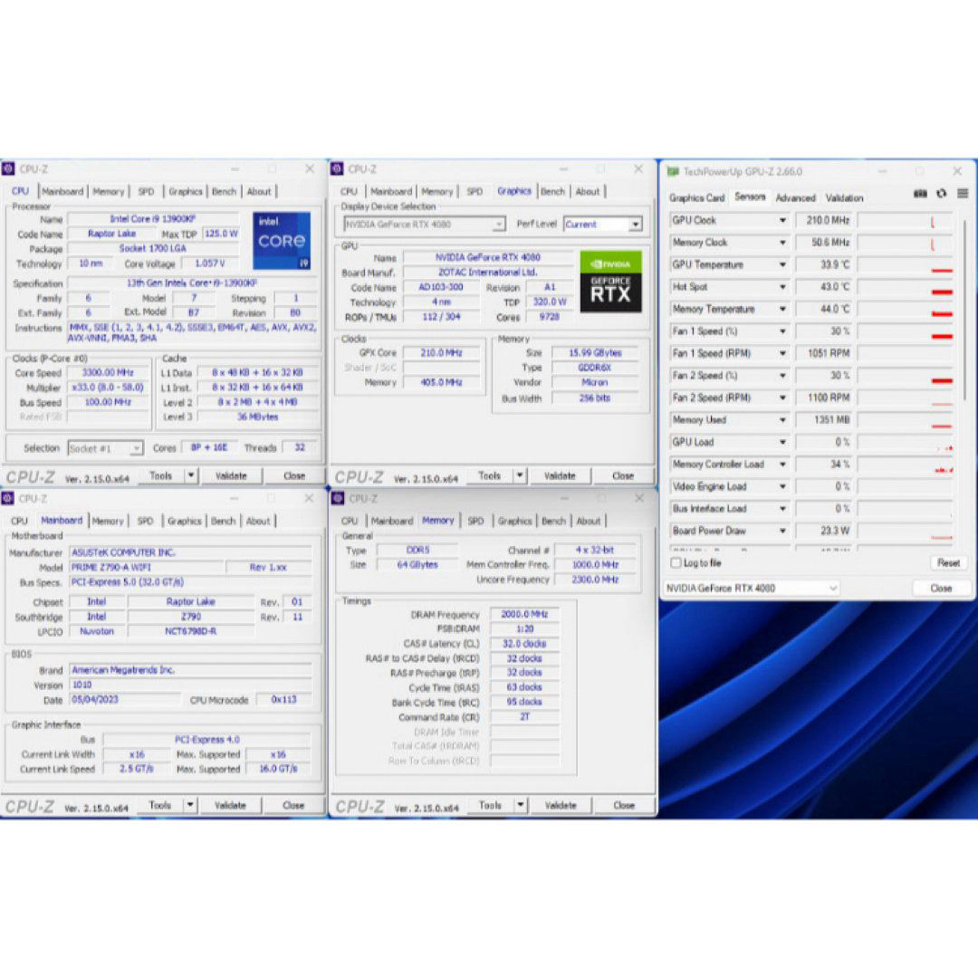This screenshot has width=978, height=978.
Task: Open Bench tab in CPU-Z Graphics window
Action: [552, 191]
